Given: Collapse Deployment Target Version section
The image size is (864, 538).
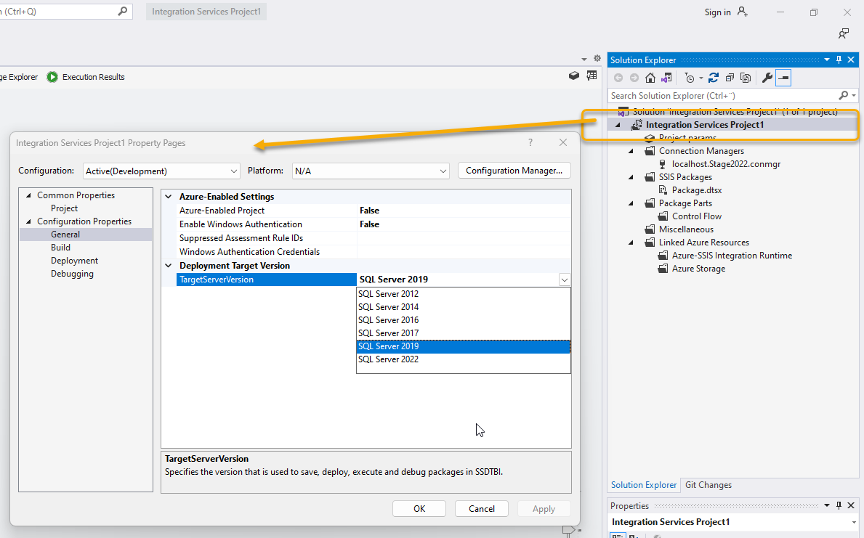Looking at the screenshot, I should (169, 266).
